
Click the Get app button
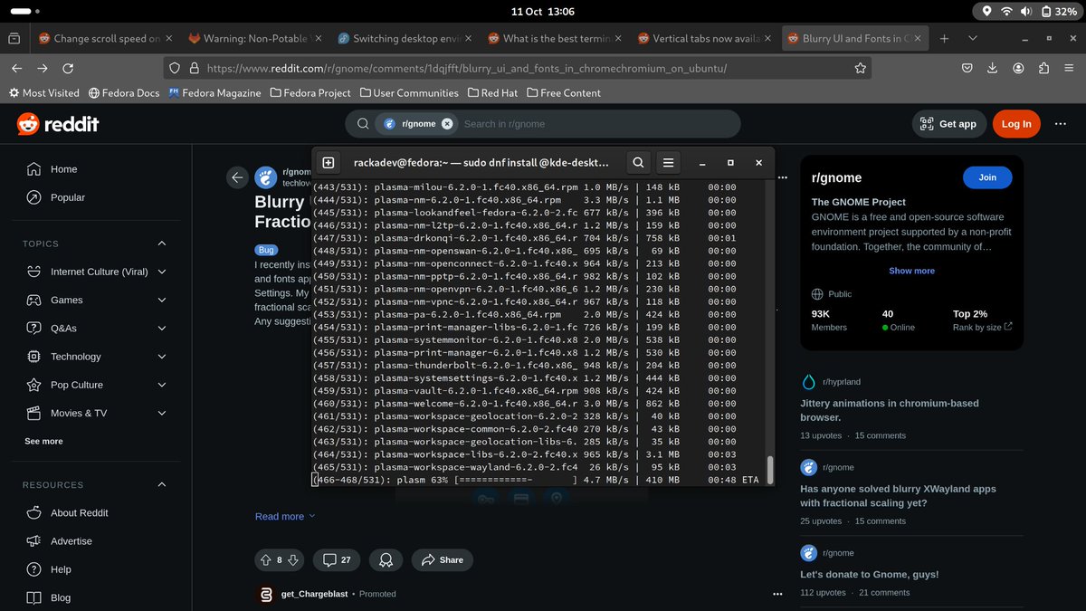(948, 124)
